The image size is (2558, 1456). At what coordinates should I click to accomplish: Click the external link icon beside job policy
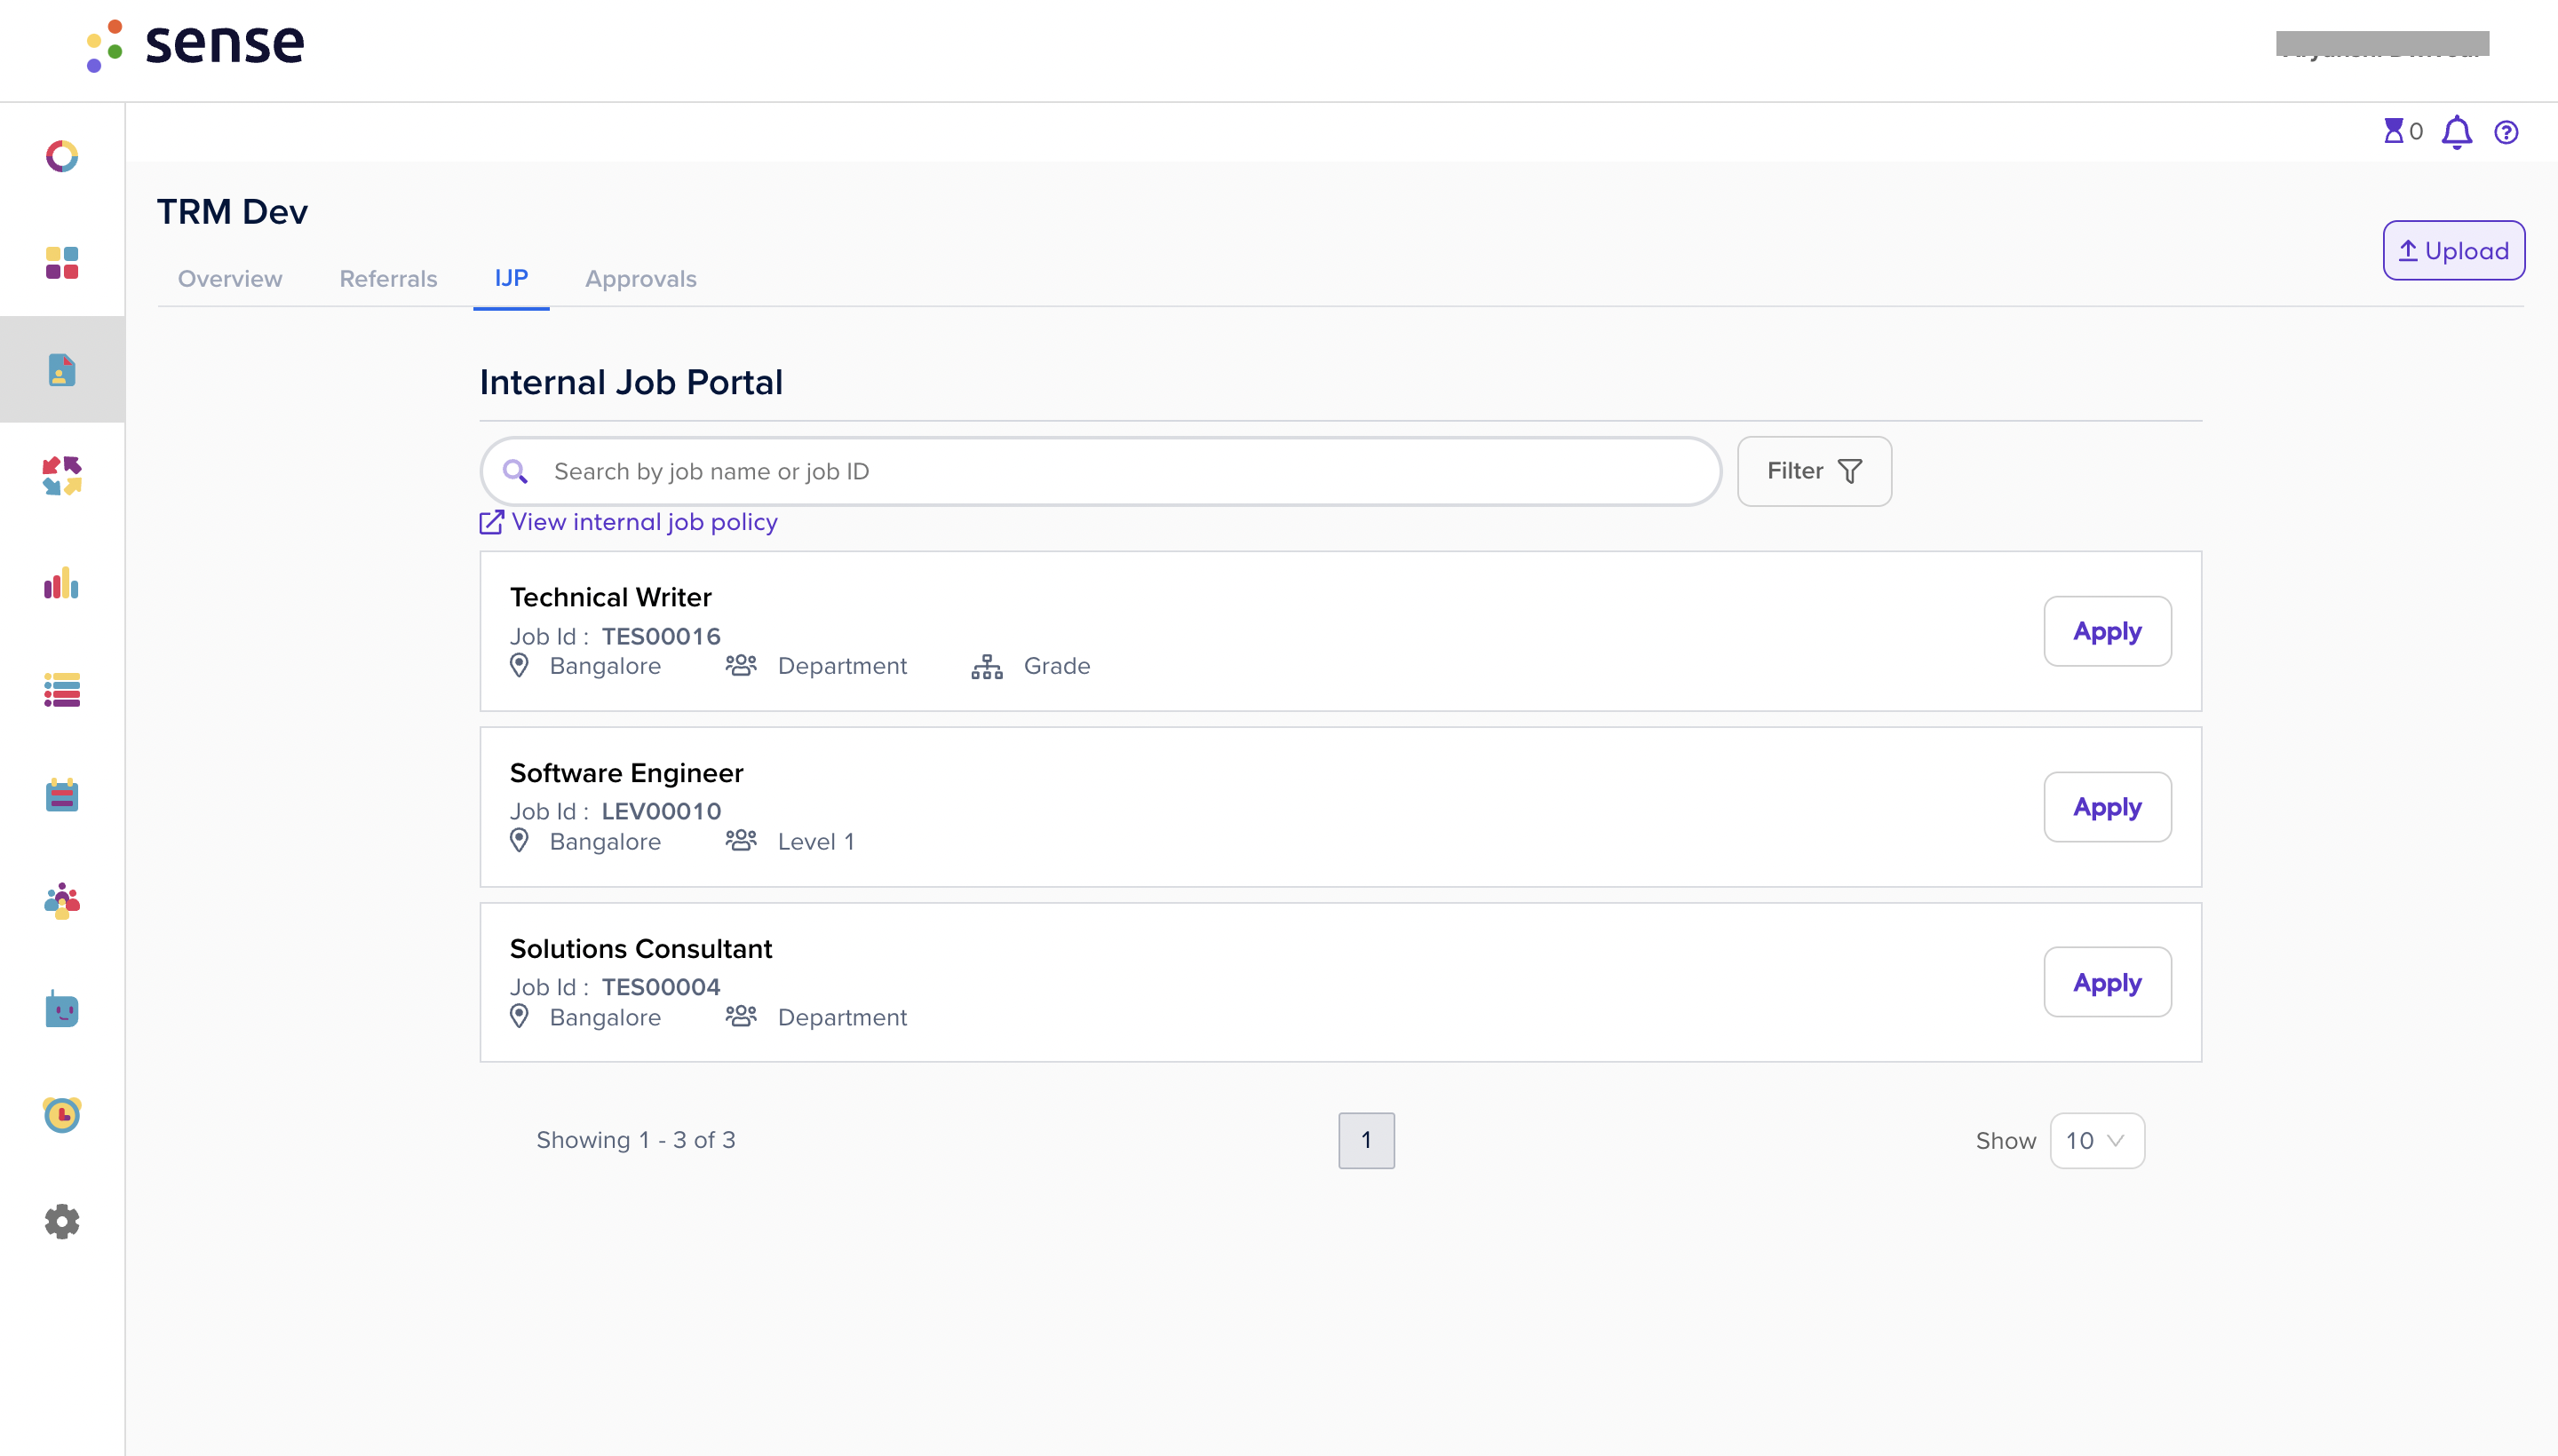pos(491,522)
